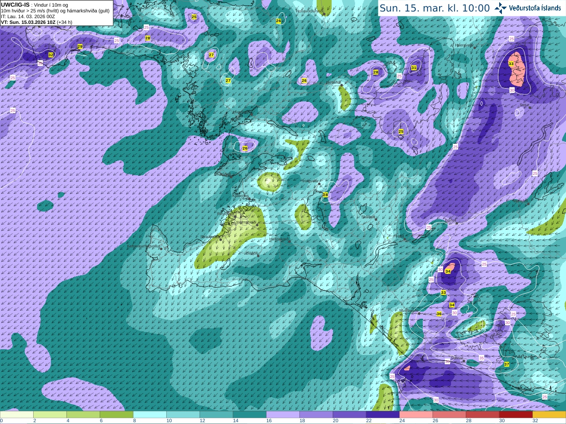Click the Holtavörðuheiði station label
Image resolution: width=566 pixels, height=424 pixels.
[310, 11]
